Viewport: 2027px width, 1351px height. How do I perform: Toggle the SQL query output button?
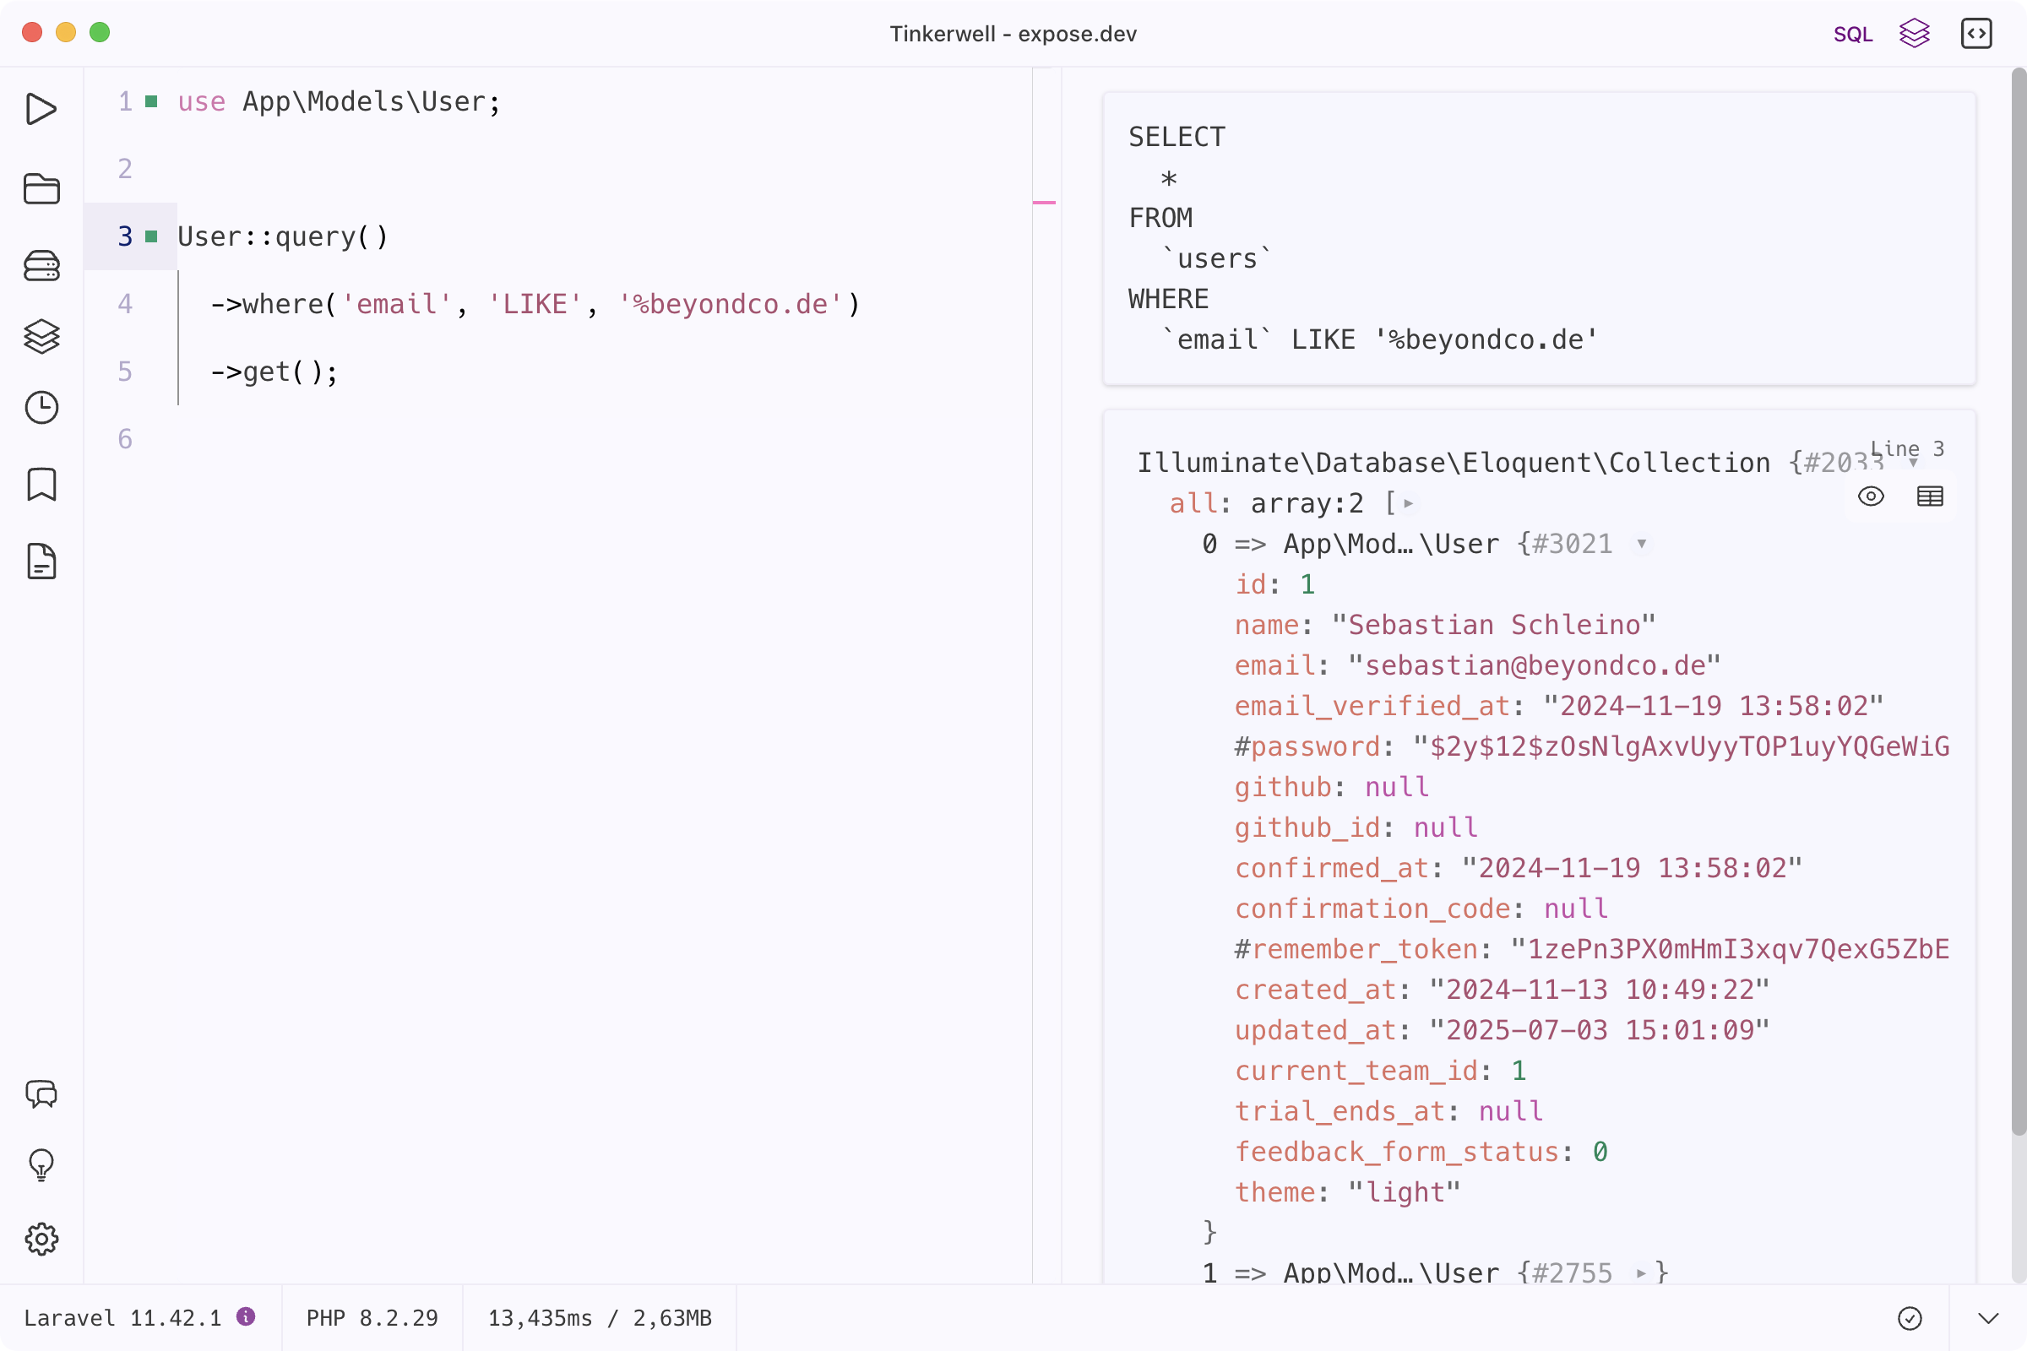click(x=1853, y=34)
